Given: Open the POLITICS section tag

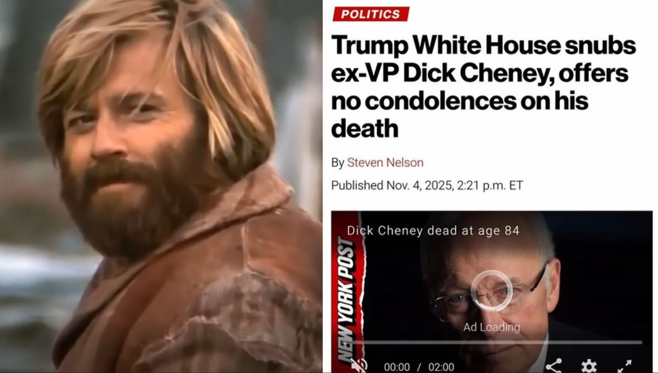Looking at the screenshot, I should [x=371, y=14].
